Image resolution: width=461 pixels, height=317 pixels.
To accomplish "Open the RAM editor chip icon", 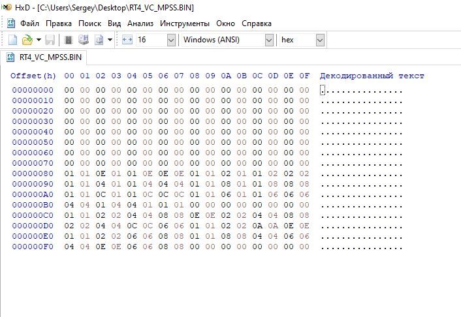I will [68, 40].
